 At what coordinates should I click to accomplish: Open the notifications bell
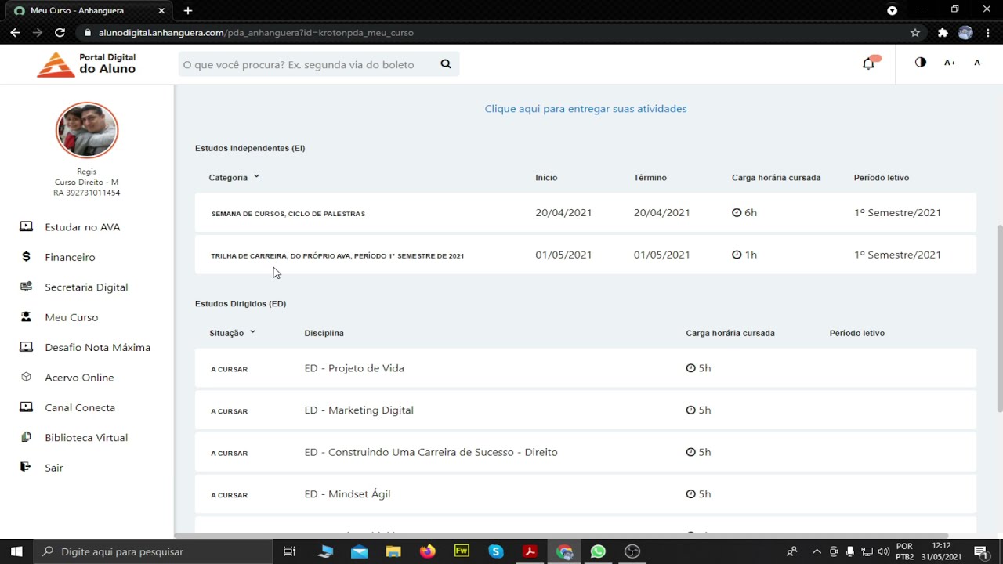(x=869, y=63)
